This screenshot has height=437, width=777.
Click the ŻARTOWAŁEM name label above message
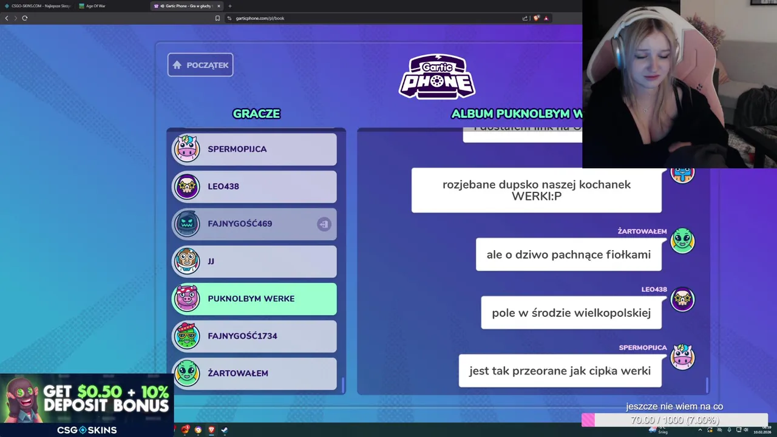click(642, 231)
